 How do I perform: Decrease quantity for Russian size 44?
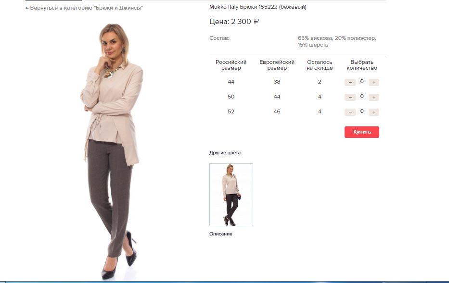[x=350, y=82]
